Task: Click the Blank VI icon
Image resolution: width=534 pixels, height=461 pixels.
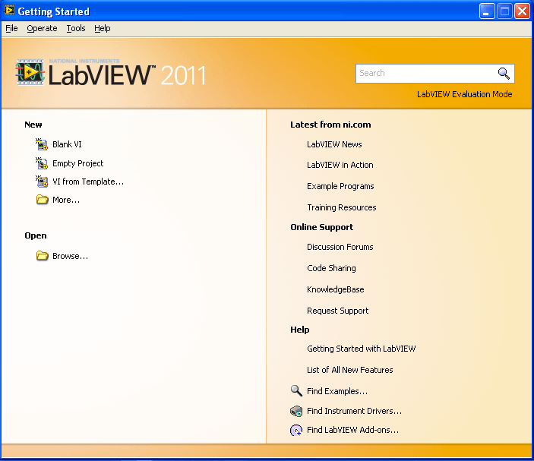Action: tap(42, 144)
